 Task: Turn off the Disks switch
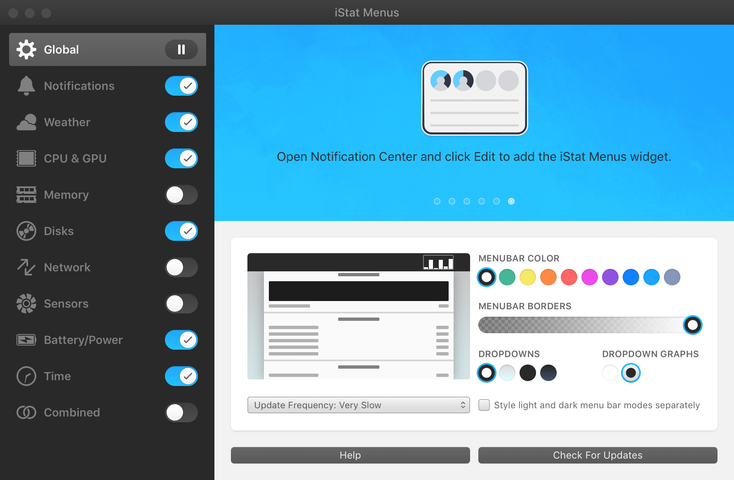click(x=181, y=231)
